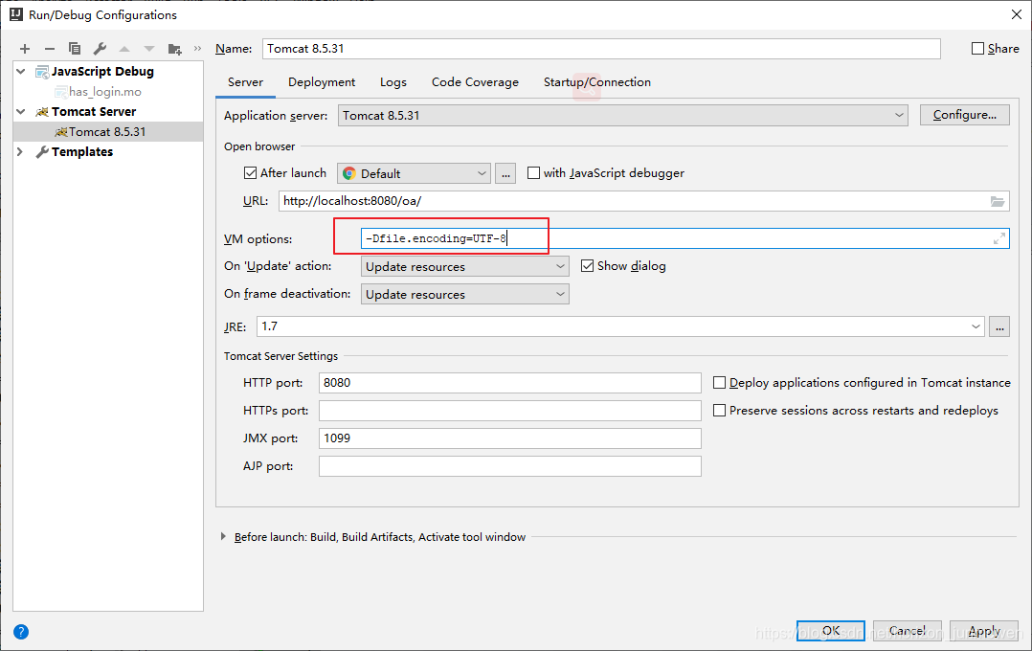The width and height of the screenshot is (1032, 651).
Task: Open help via question mark icon
Action: tap(21, 632)
